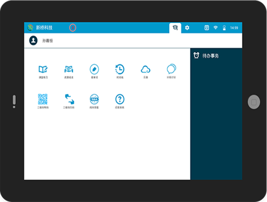This screenshot has height=202, width=267.
Task: Open the timeline clock-history icon
Action: pos(120,69)
